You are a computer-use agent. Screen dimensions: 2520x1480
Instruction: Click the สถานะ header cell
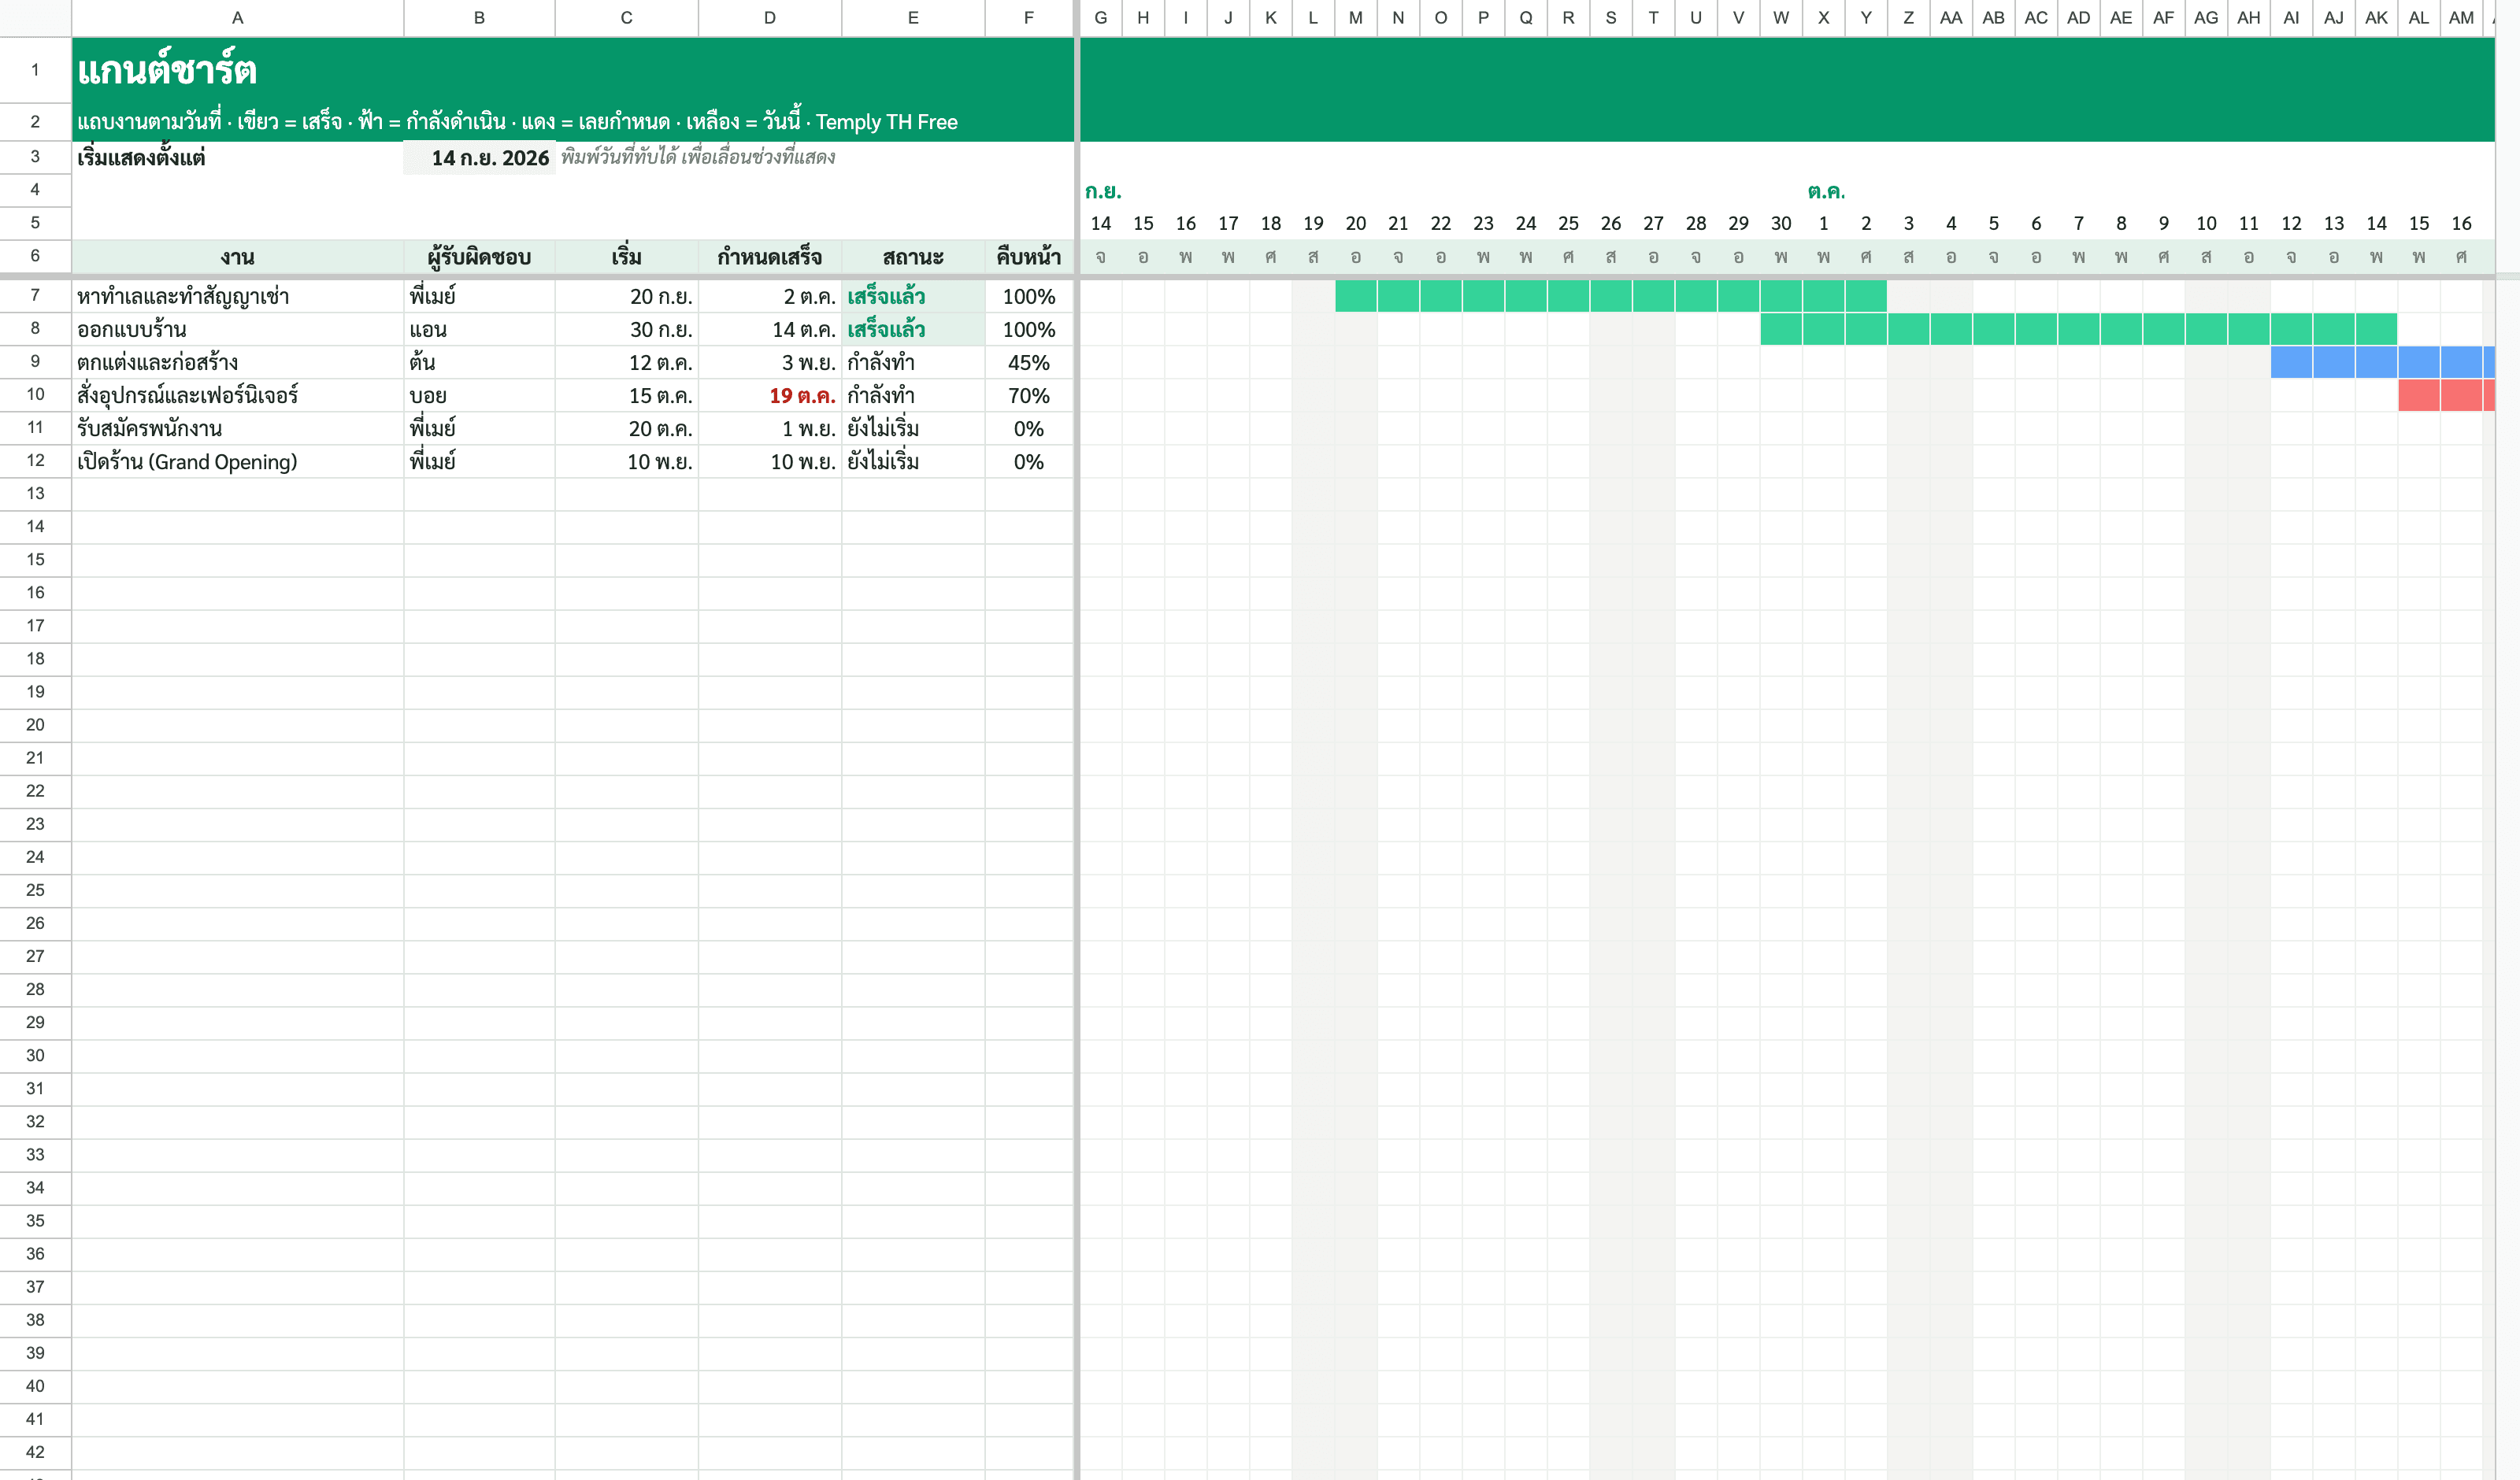(x=913, y=257)
